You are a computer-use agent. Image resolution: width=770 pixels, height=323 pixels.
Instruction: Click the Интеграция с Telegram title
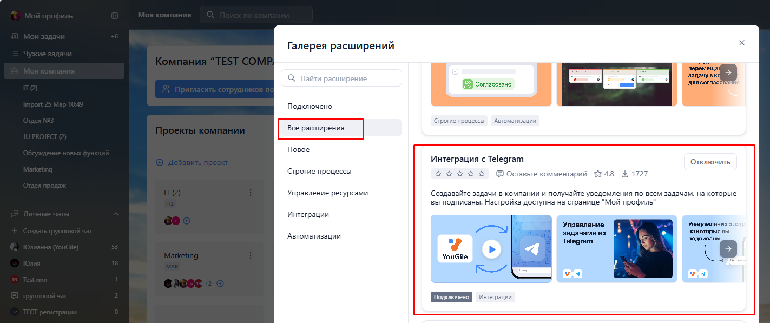477,159
